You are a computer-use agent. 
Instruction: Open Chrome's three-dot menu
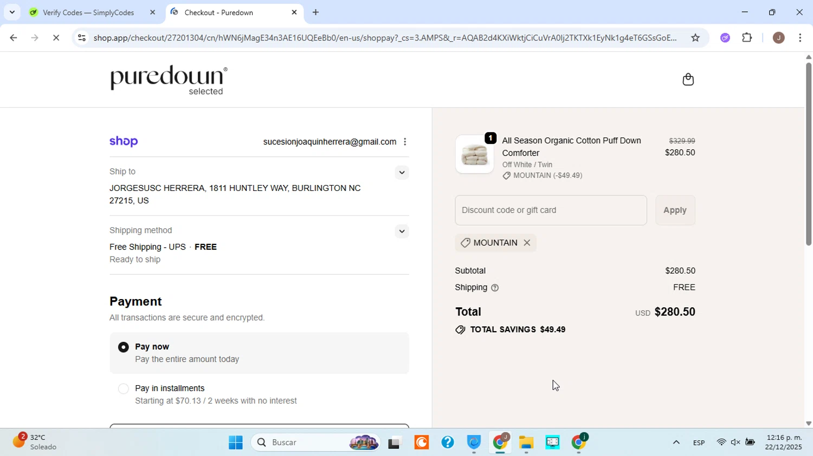click(x=801, y=38)
